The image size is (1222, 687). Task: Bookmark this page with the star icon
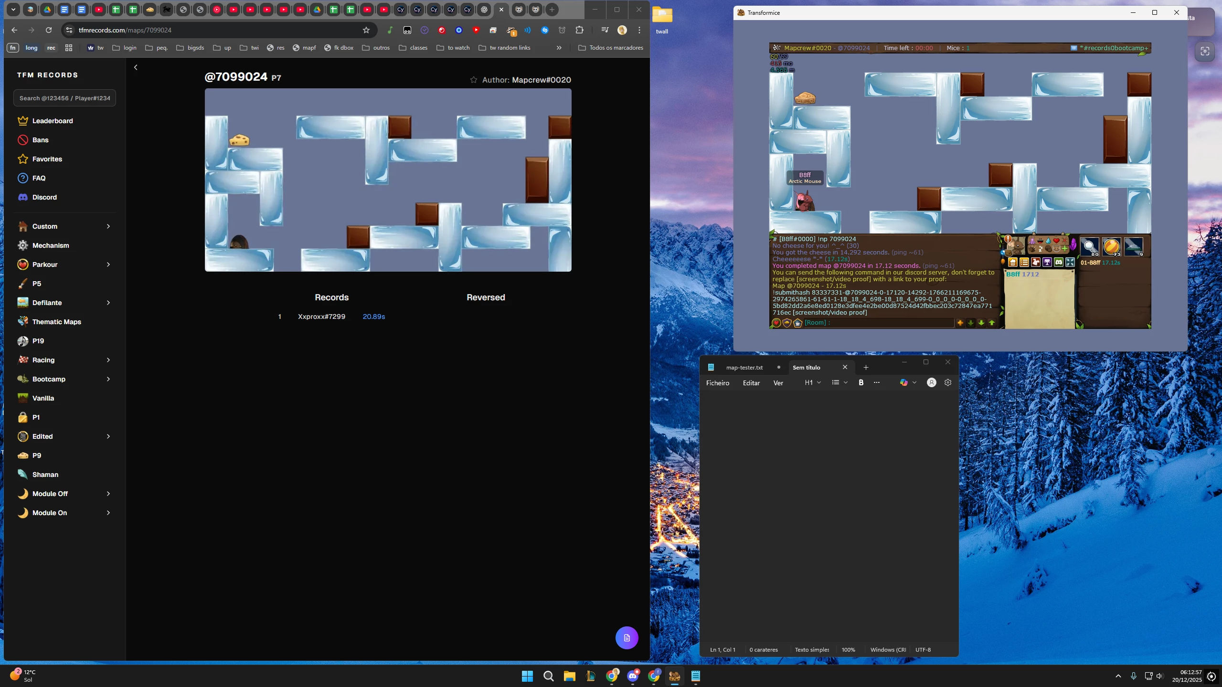coord(366,30)
